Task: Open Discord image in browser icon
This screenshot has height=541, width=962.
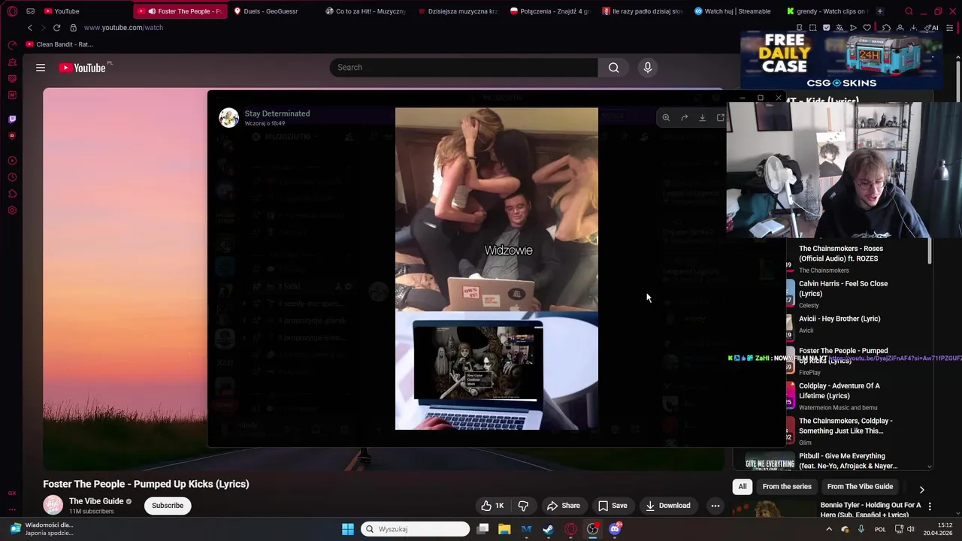Action: 721,118
